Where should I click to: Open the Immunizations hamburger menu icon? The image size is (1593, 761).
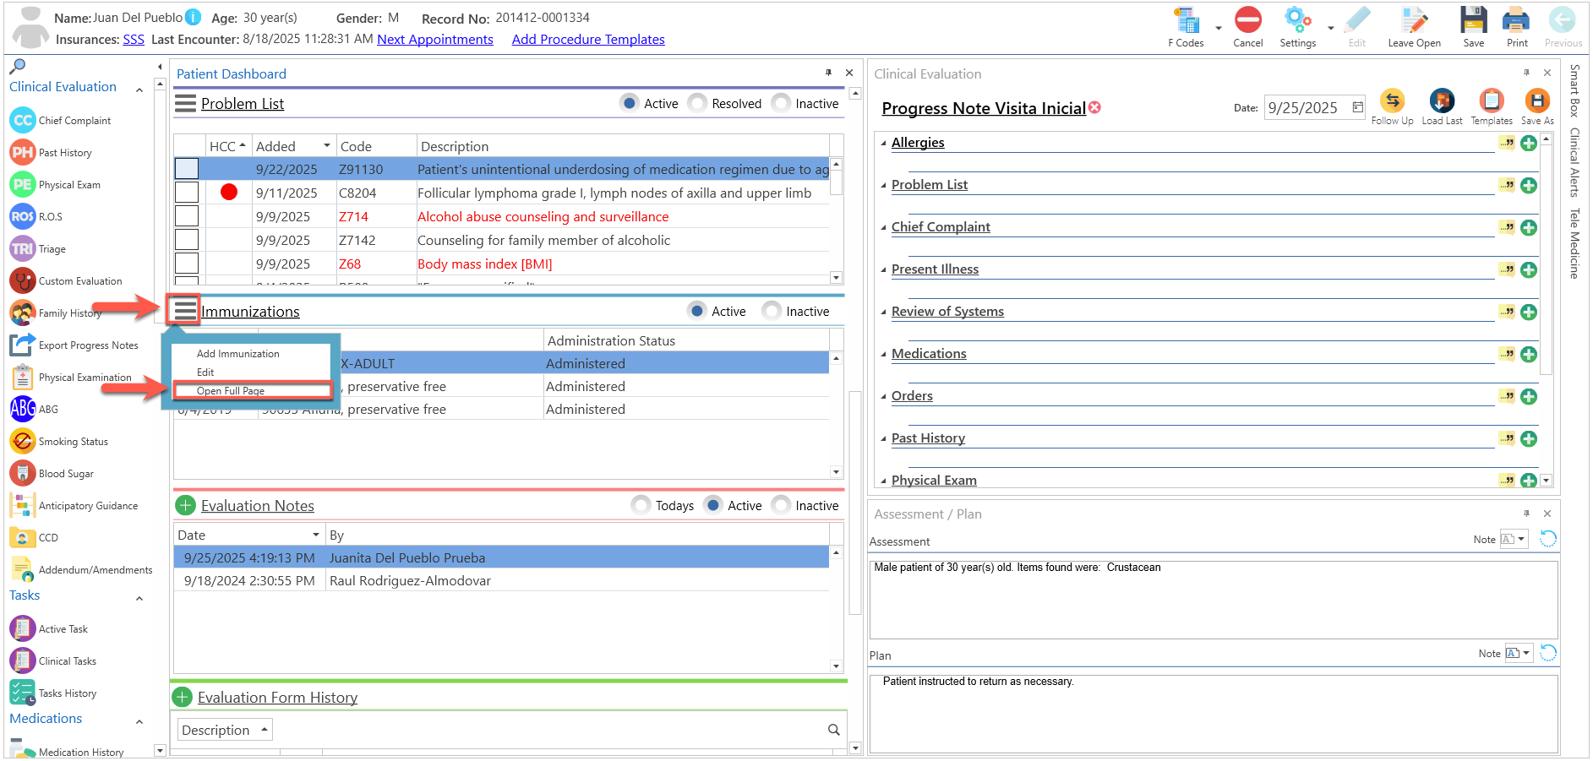coord(184,310)
